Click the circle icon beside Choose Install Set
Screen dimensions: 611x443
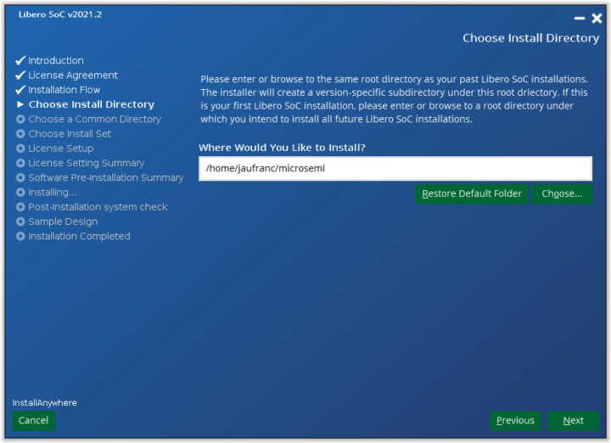20,134
